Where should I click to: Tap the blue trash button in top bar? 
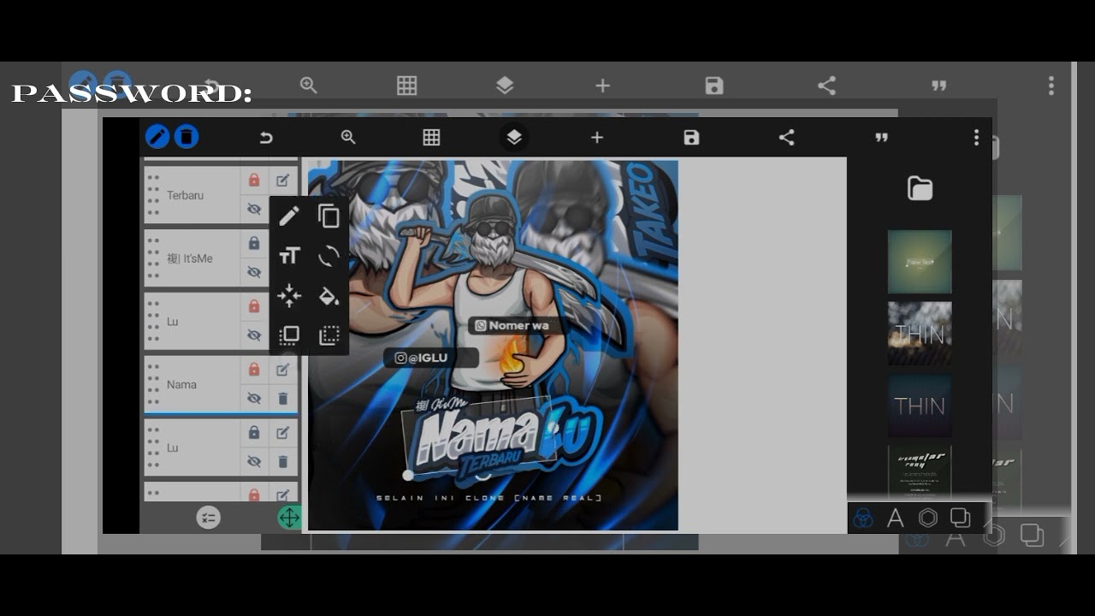[x=186, y=137]
